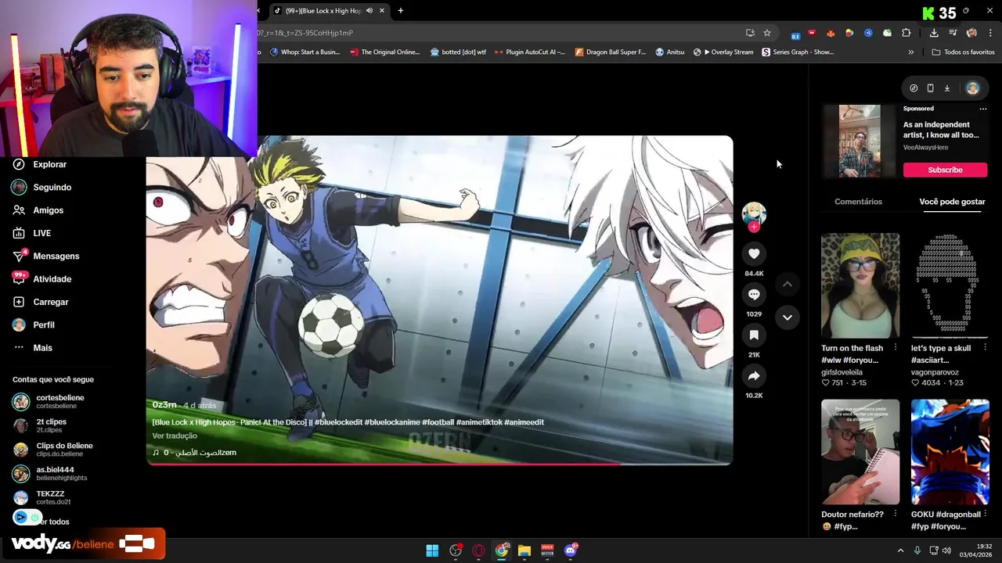The height and width of the screenshot is (563, 1002).
Task: Go to next video down arrow
Action: click(x=788, y=317)
